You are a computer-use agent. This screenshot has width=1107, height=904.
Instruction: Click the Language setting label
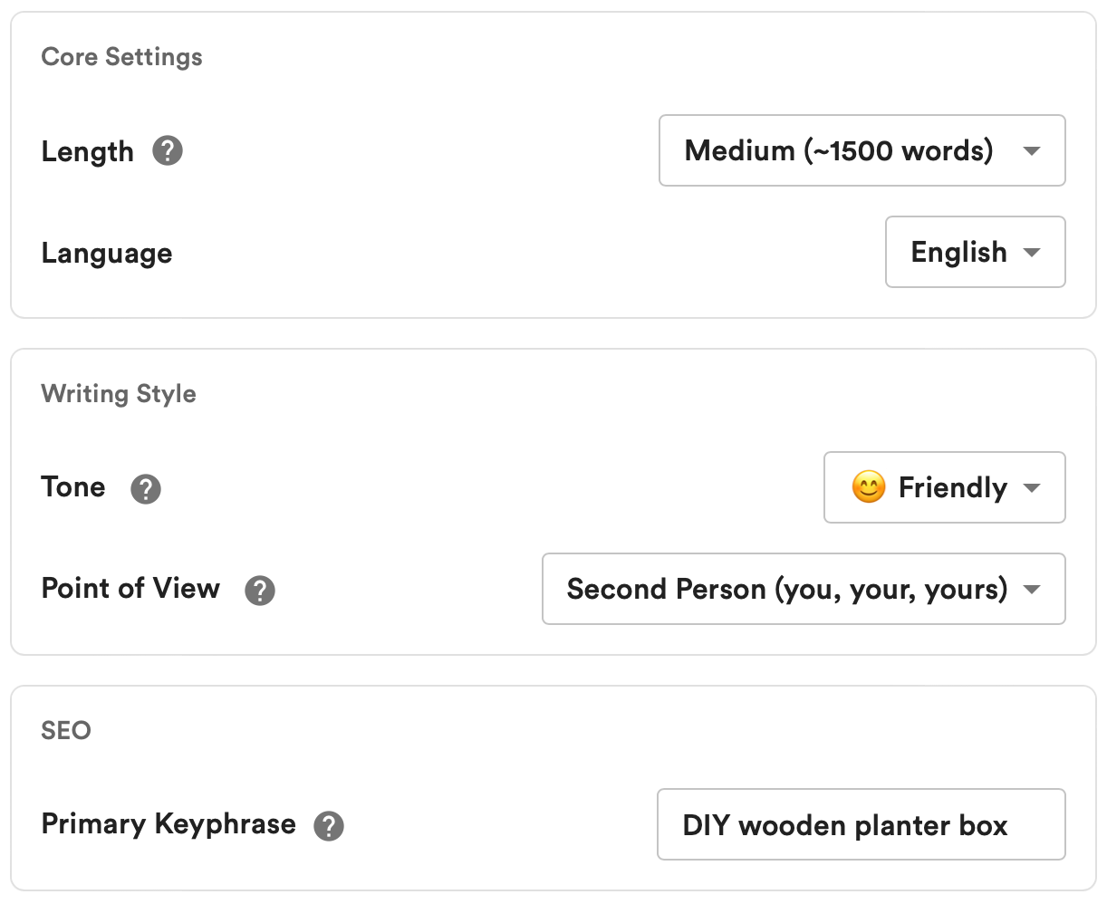tap(107, 253)
